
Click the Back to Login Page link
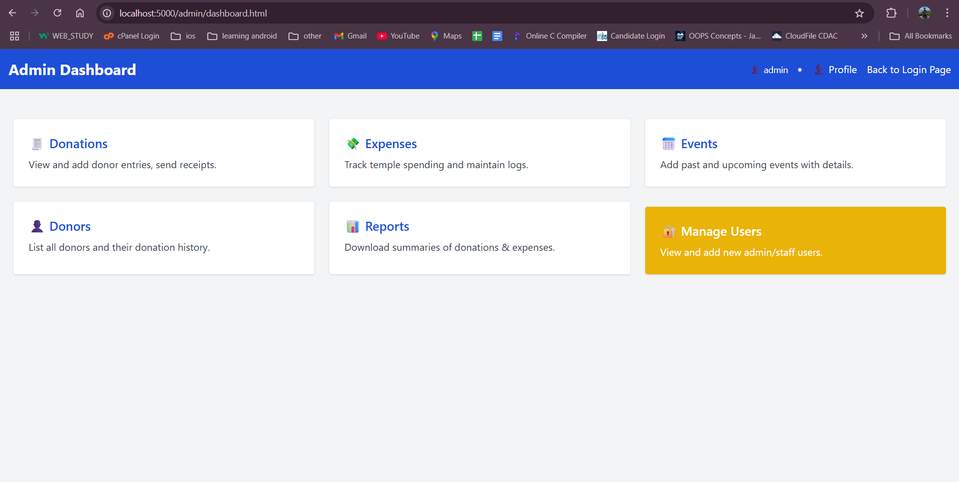[909, 70]
